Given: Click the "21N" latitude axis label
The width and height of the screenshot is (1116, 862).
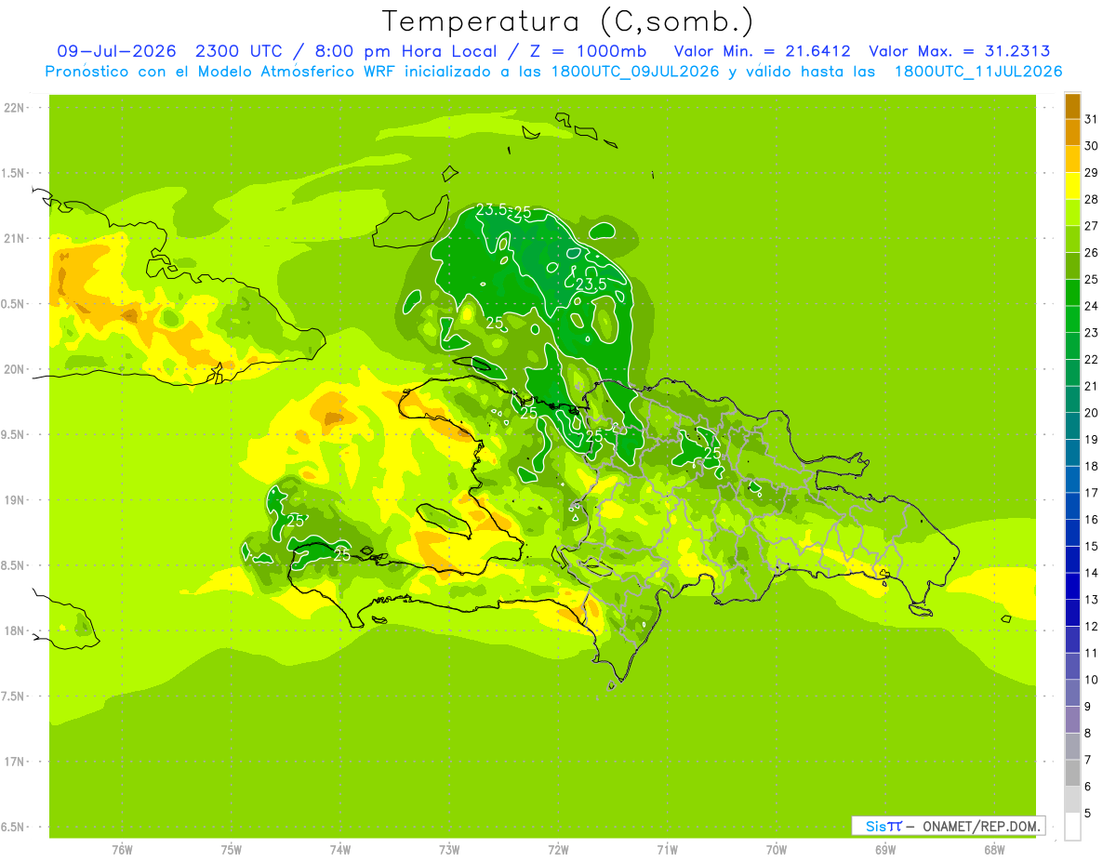Looking at the screenshot, I should (x=13, y=238).
